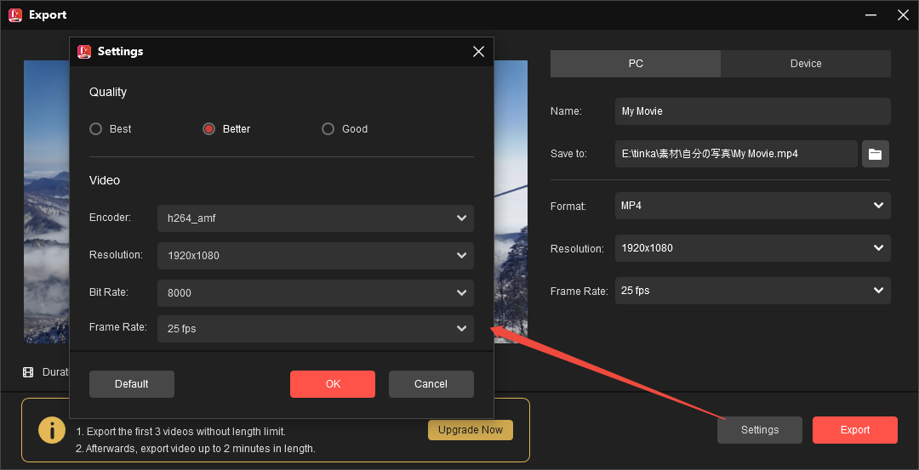Select the Better quality radio button
The image size is (919, 470).
[208, 129]
